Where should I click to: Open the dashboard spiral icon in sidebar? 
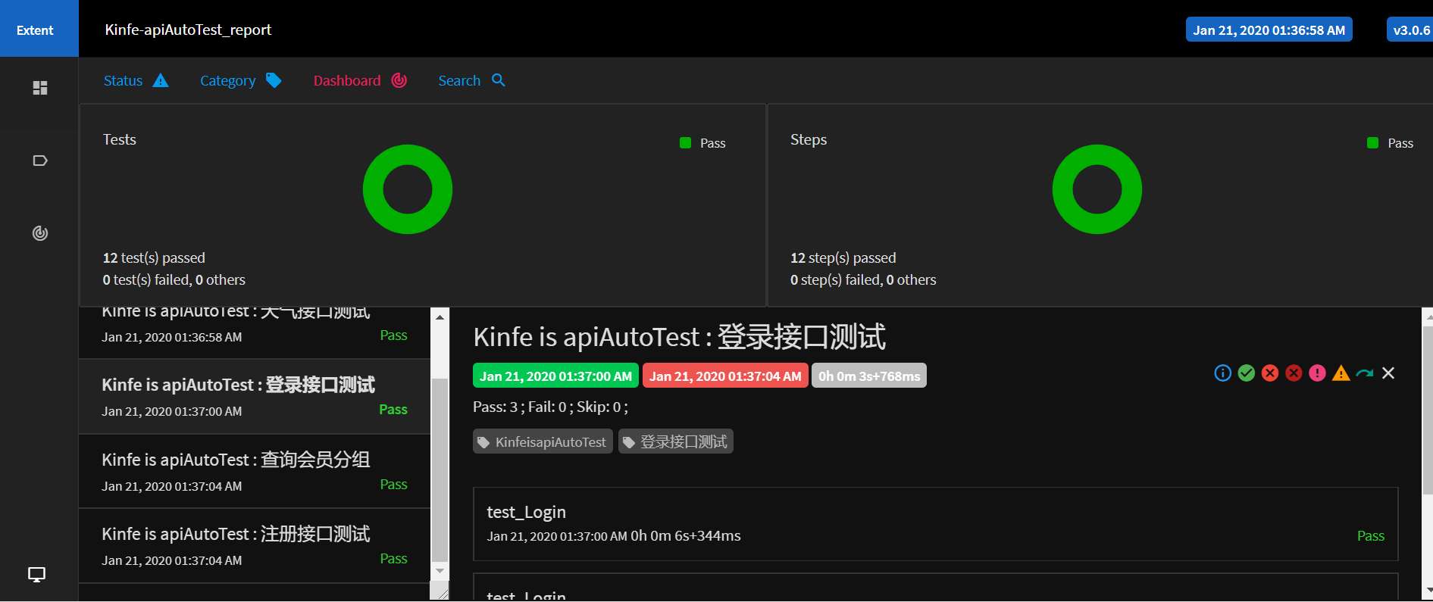click(x=40, y=233)
